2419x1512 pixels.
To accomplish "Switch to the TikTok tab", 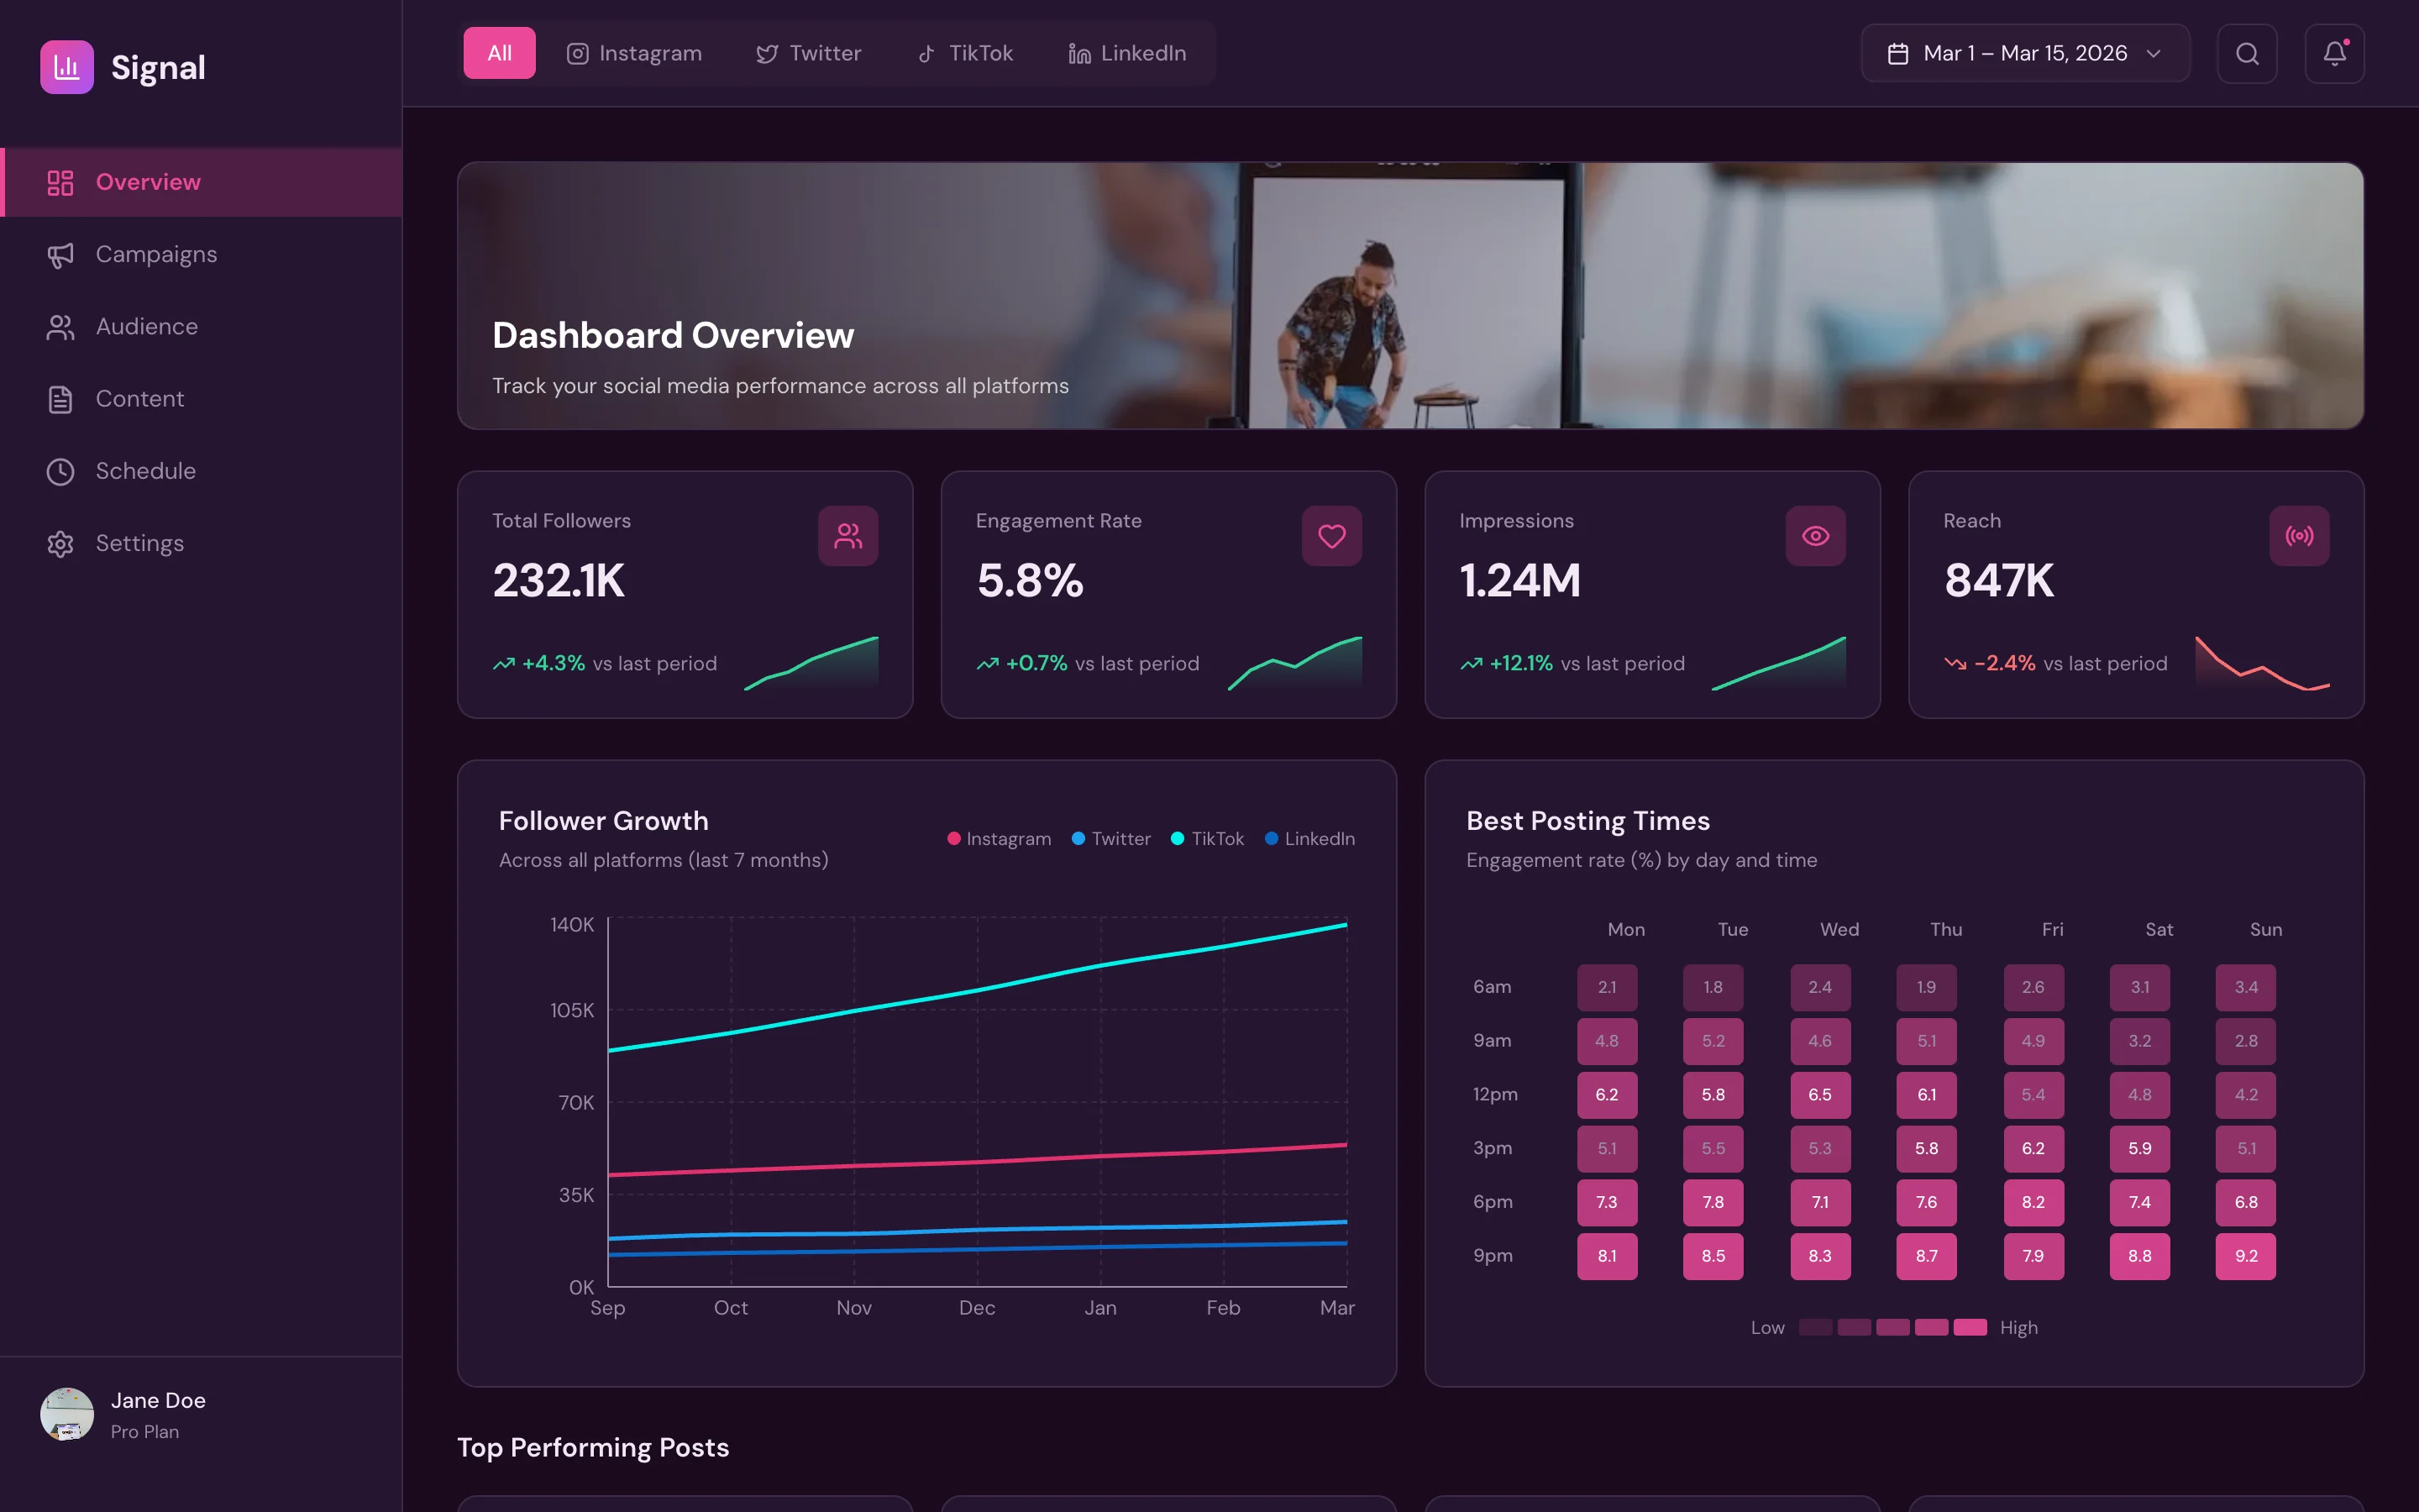I will tap(966, 53).
